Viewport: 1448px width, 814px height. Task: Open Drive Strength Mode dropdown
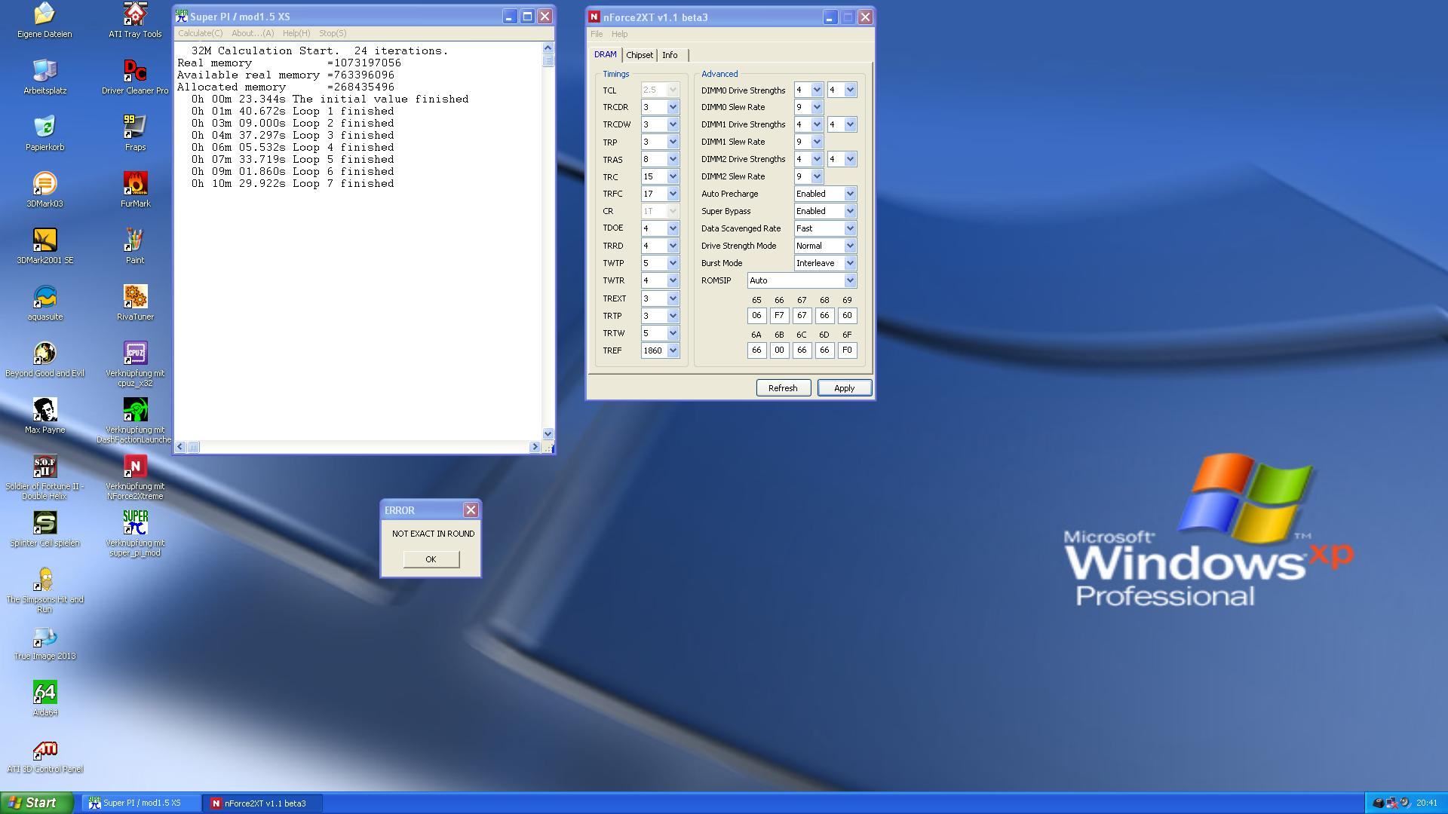(850, 246)
